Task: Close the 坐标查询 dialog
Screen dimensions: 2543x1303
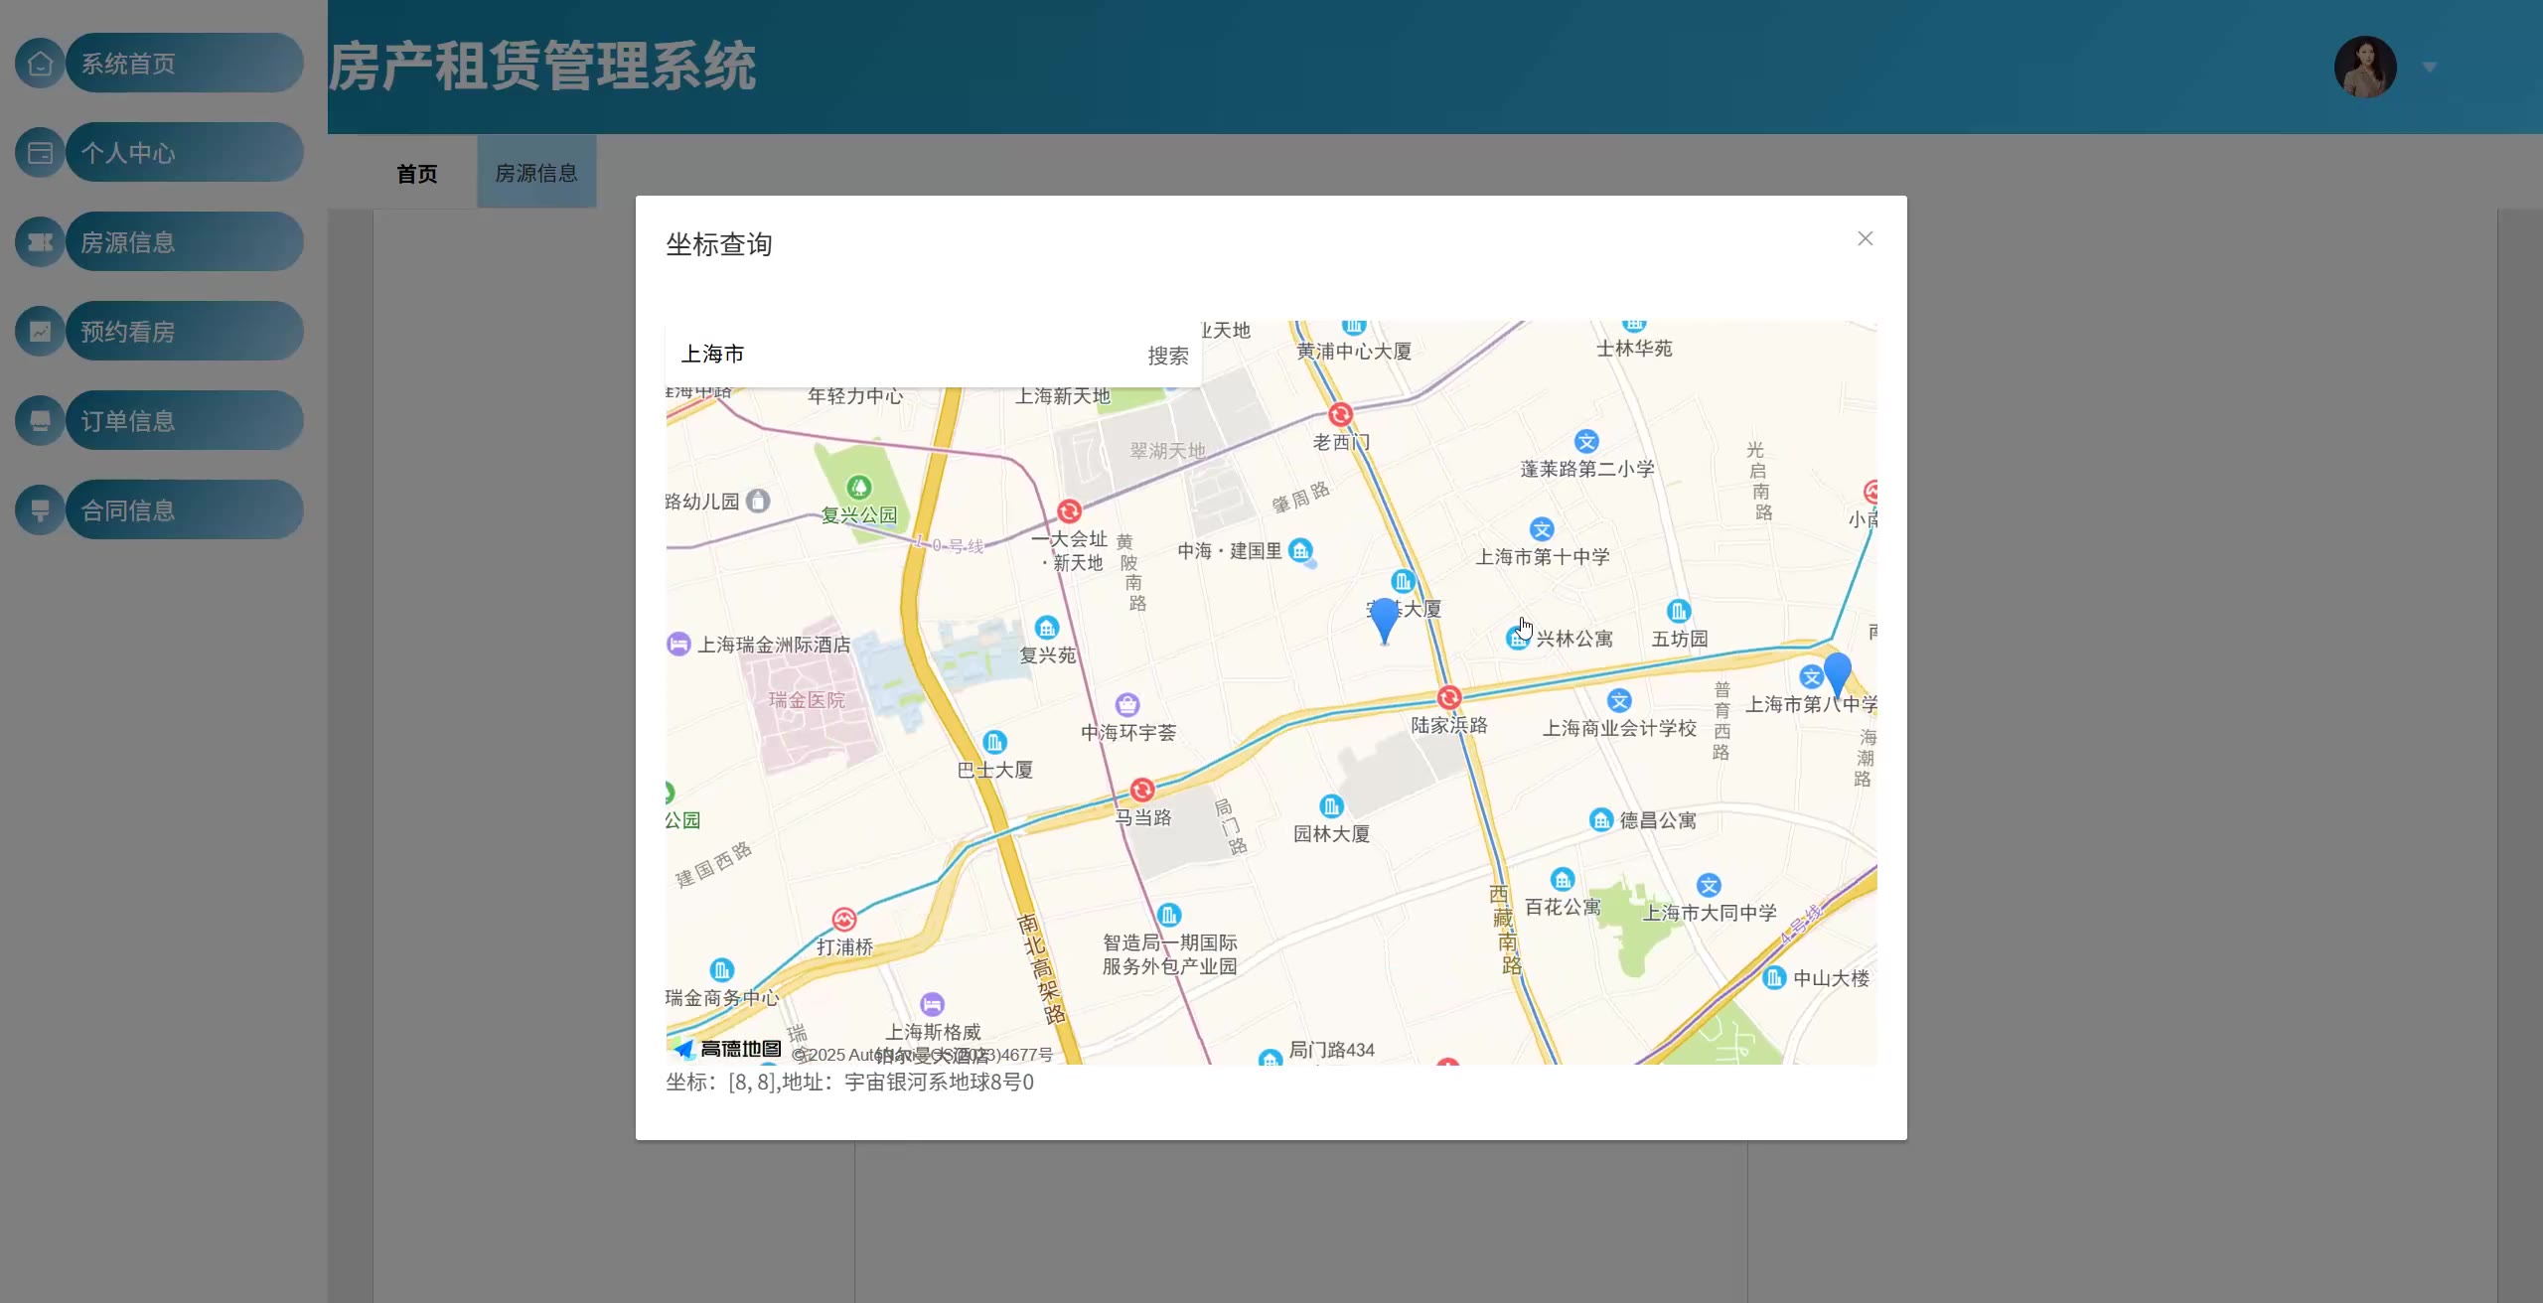Action: point(1865,238)
